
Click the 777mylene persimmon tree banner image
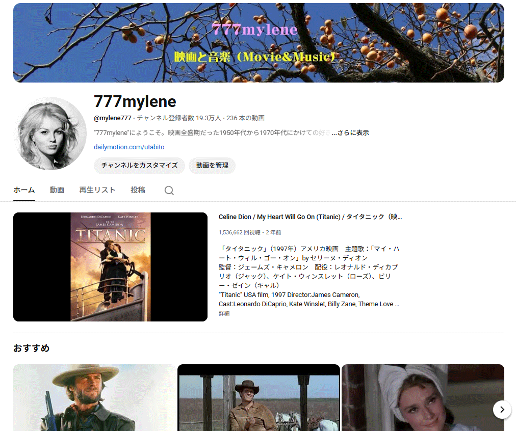point(259,43)
